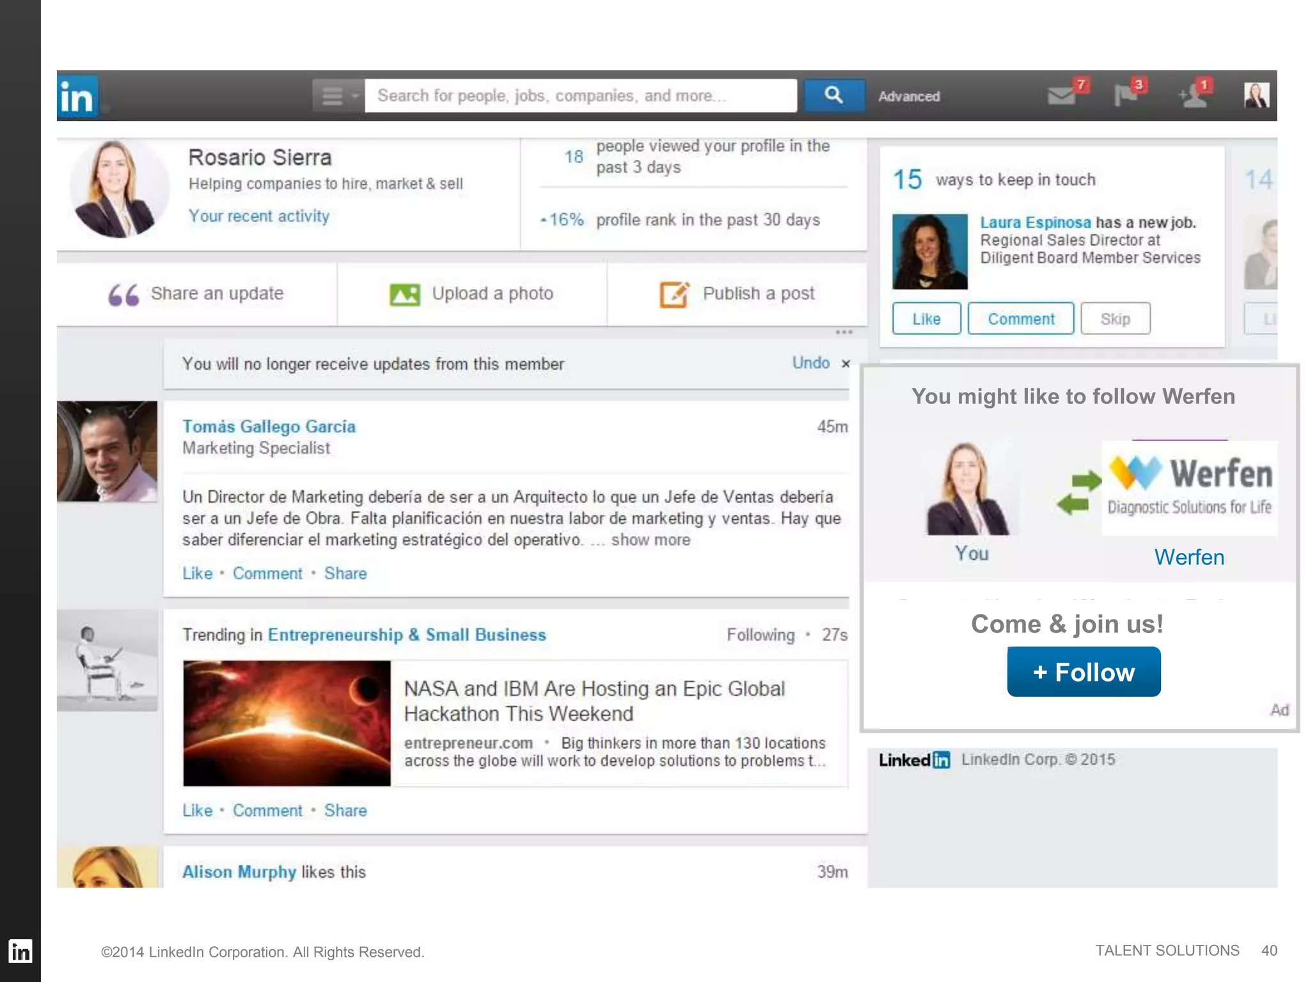This screenshot has height=982, width=1310.
Task: Toggle Following for the trending channel
Action: pyautogui.click(x=761, y=635)
